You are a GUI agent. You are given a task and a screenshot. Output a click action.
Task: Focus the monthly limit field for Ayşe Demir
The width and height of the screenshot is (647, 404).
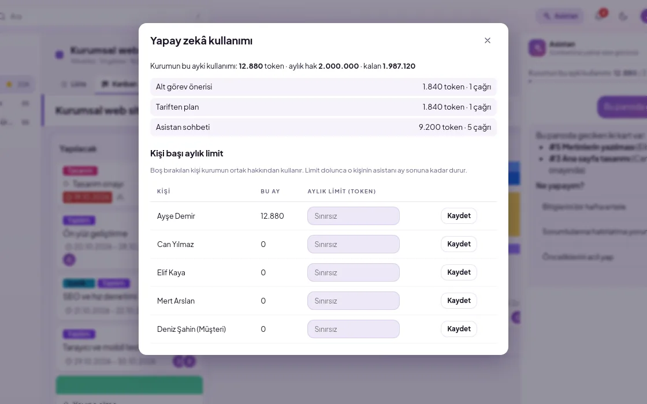pyautogui.click(x=353, y=216)
